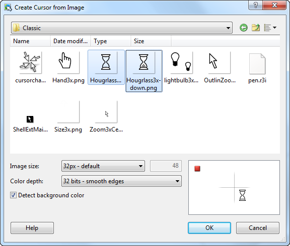Viewport: 290px width, 246px height.
Task: Sort by Name column header
Action: pos(30,41)
